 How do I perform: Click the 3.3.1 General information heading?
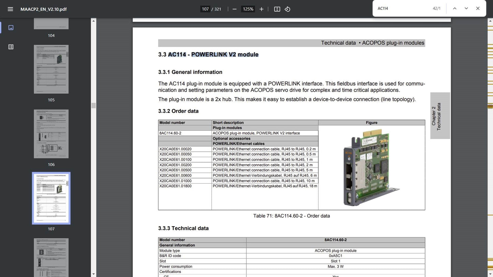tap(190, 72)
